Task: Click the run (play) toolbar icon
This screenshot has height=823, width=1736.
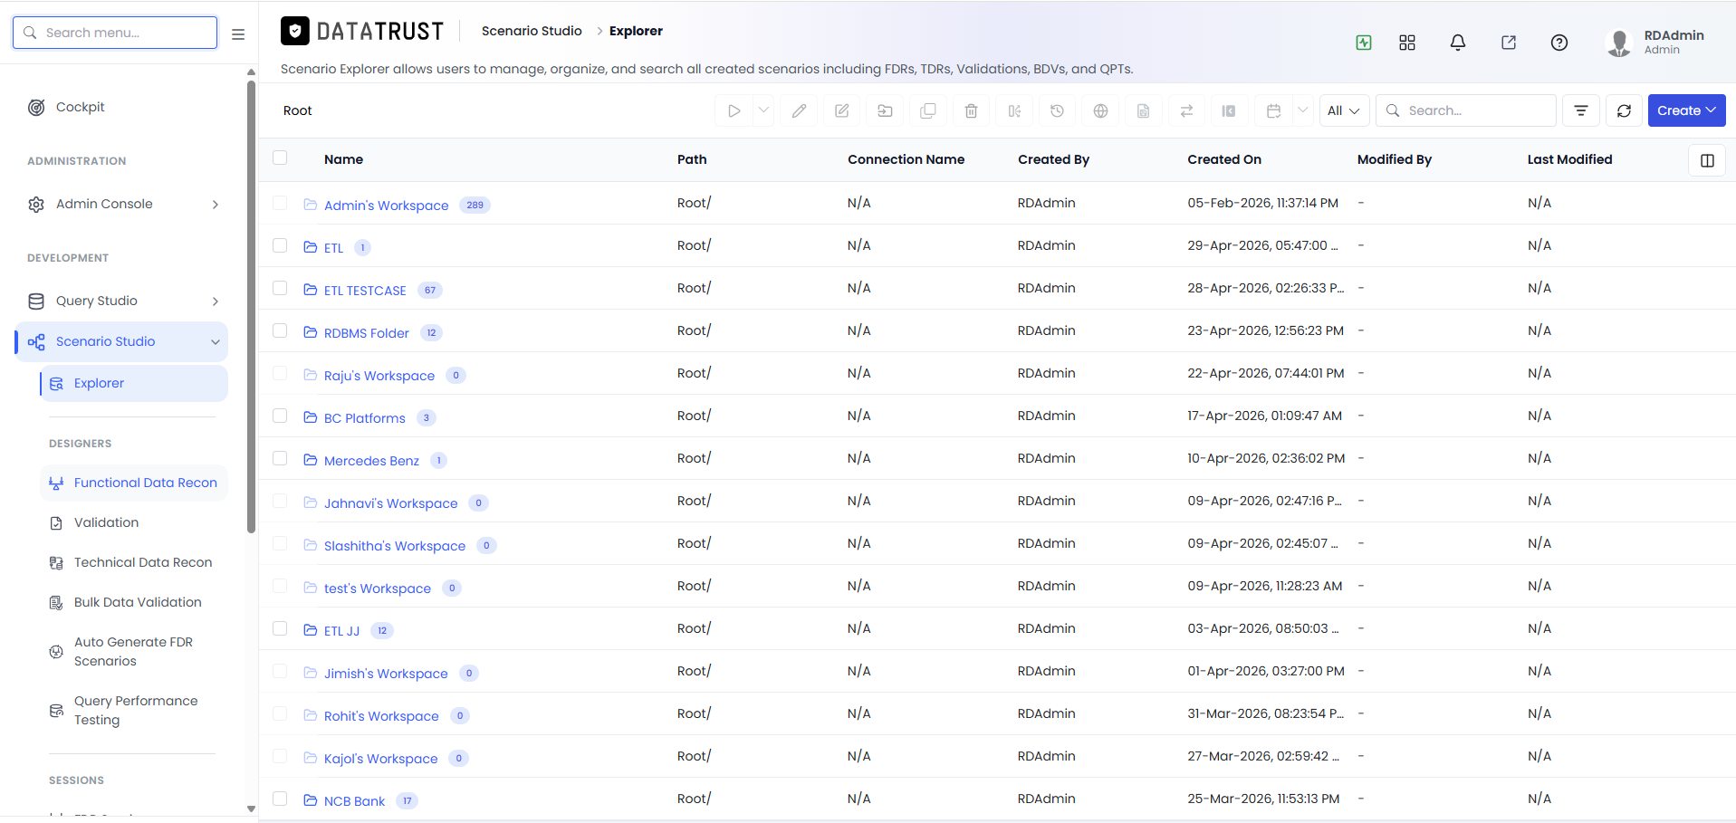Action: [x=734, y=110]
